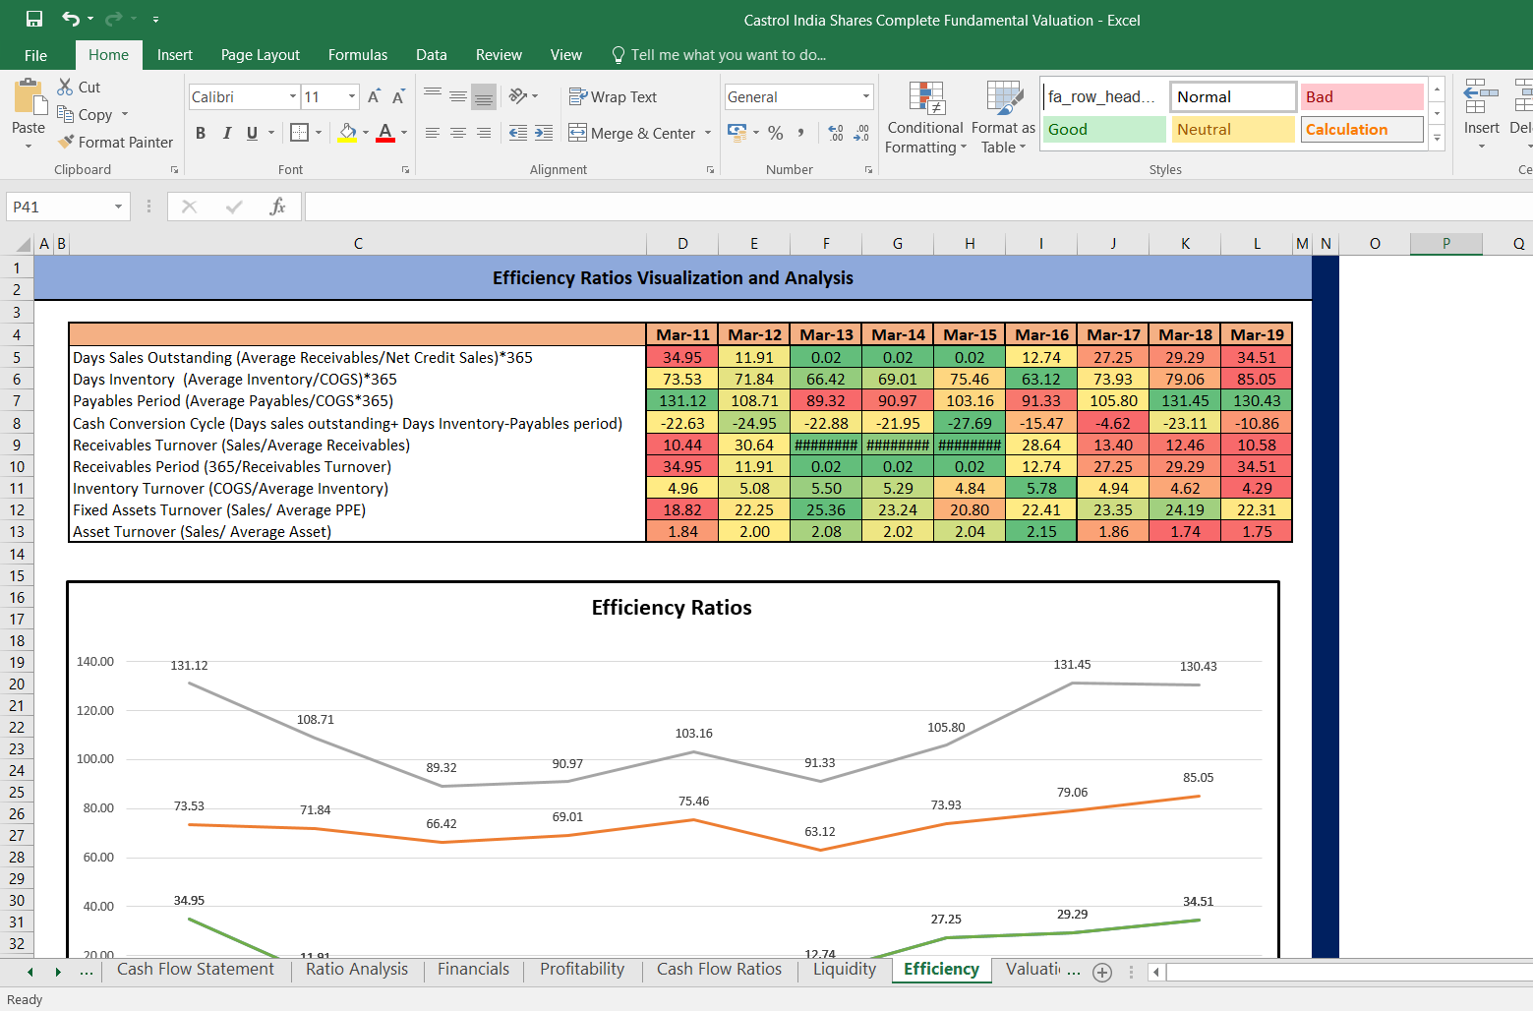Apply yellow fill color bucket
This screenshot has width=1533, height=1011.
click(348, 133)
